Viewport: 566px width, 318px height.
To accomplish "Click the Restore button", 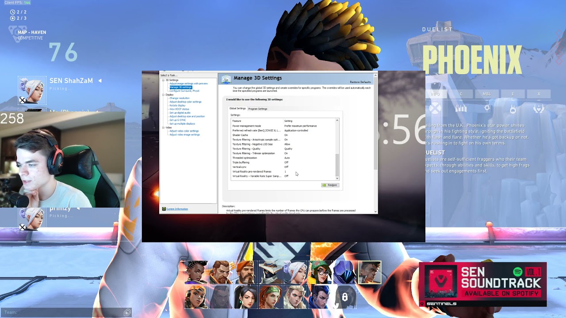I will [x=330, y=185].
